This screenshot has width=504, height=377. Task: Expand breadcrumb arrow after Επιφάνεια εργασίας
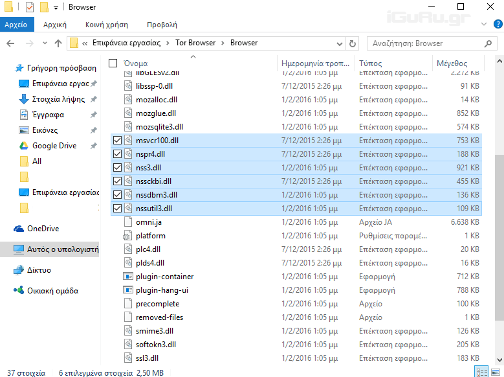pos(168,43)
